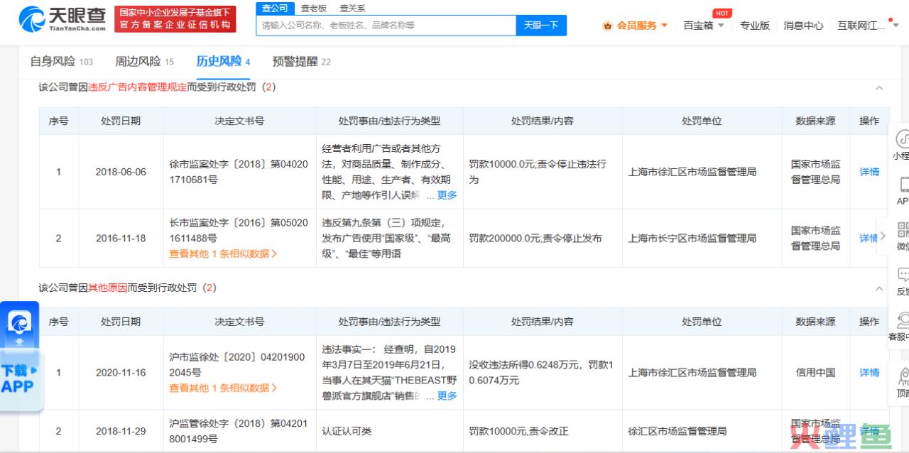Open 消息中心 in the top navigation
The height and width of the screenshot is (453, 909).
coord(803,26)
